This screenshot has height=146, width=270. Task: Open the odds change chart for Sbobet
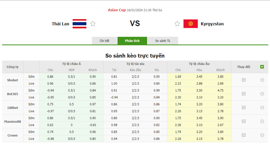[244, 80]
